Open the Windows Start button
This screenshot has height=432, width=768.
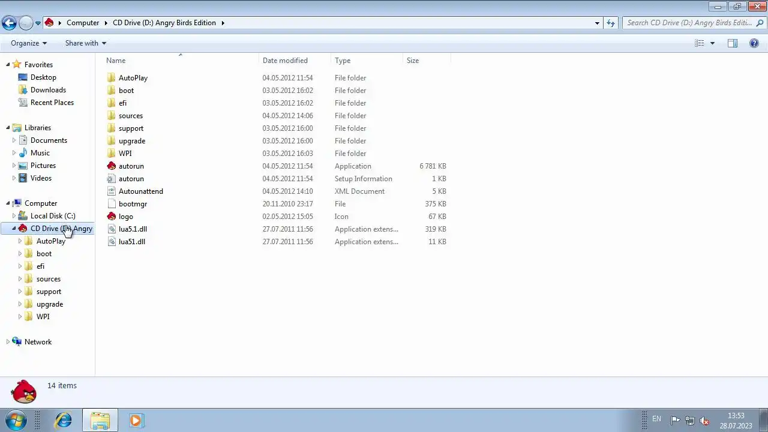pyautogui.click(x=16, y=420)
